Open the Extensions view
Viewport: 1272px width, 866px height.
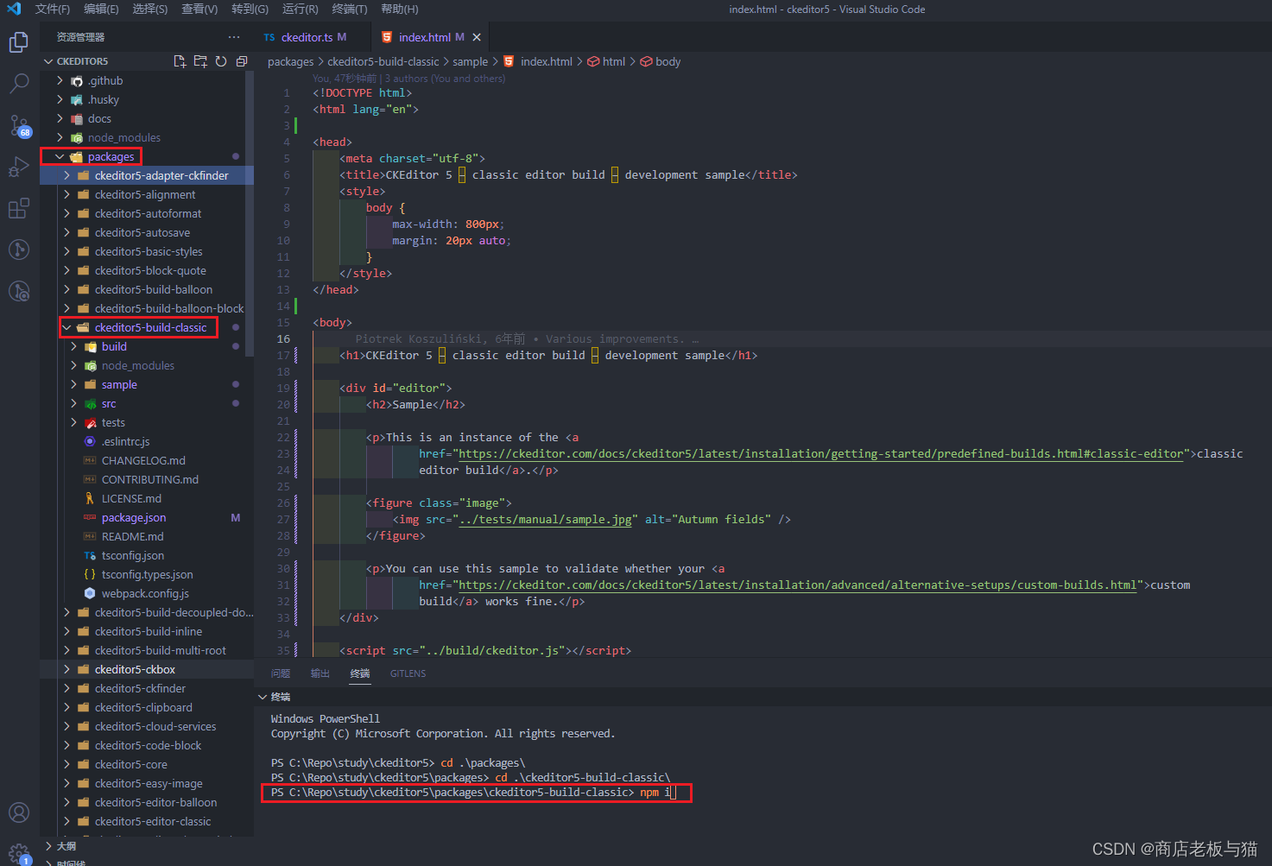coord(19,208)
